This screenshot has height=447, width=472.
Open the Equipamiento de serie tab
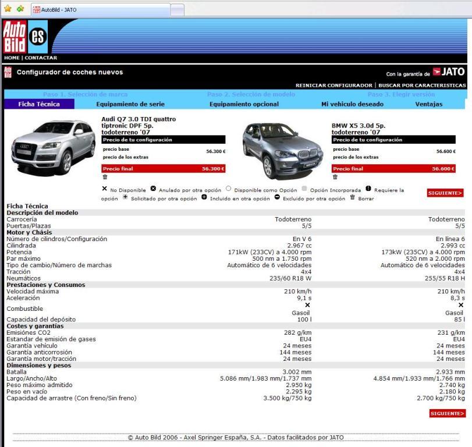coord(130,104)
